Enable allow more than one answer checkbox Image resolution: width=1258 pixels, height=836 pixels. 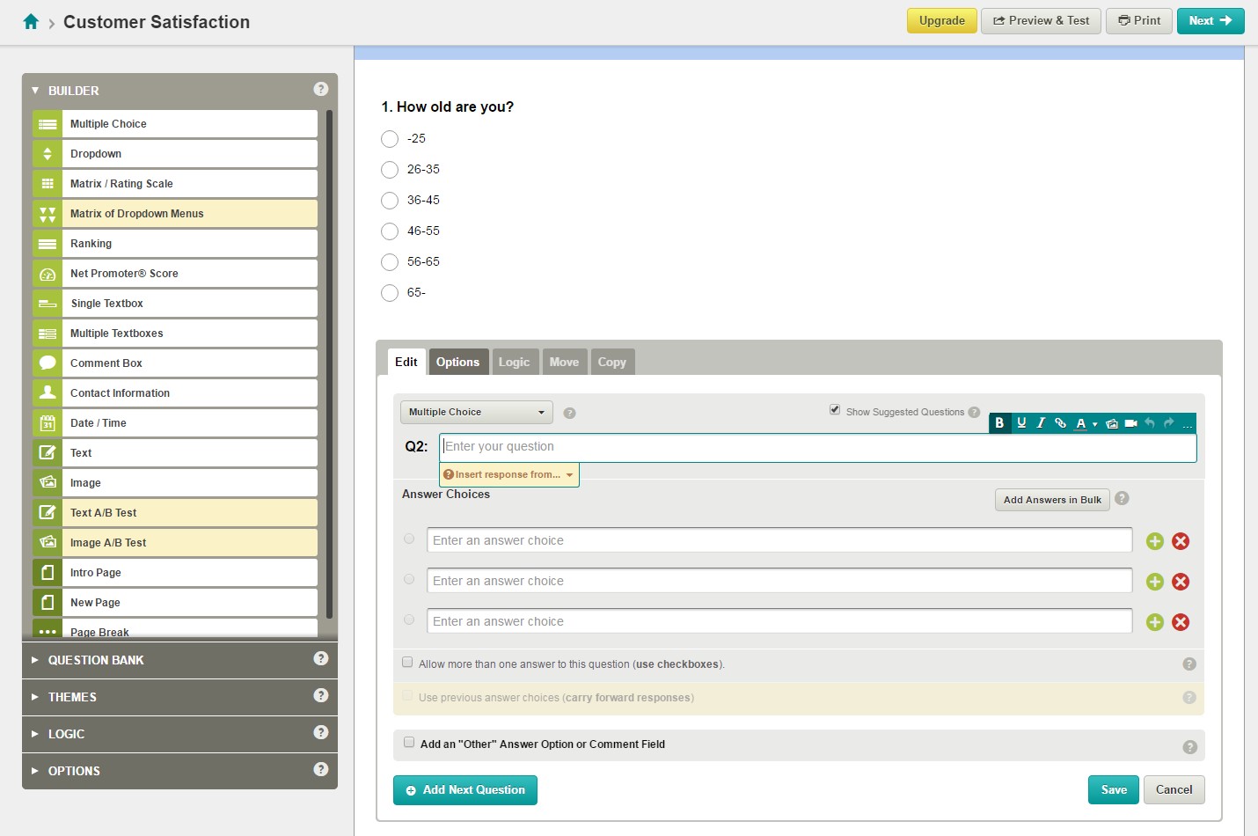point(407,663)
